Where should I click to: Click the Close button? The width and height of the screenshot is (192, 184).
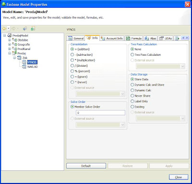[179, 177]
